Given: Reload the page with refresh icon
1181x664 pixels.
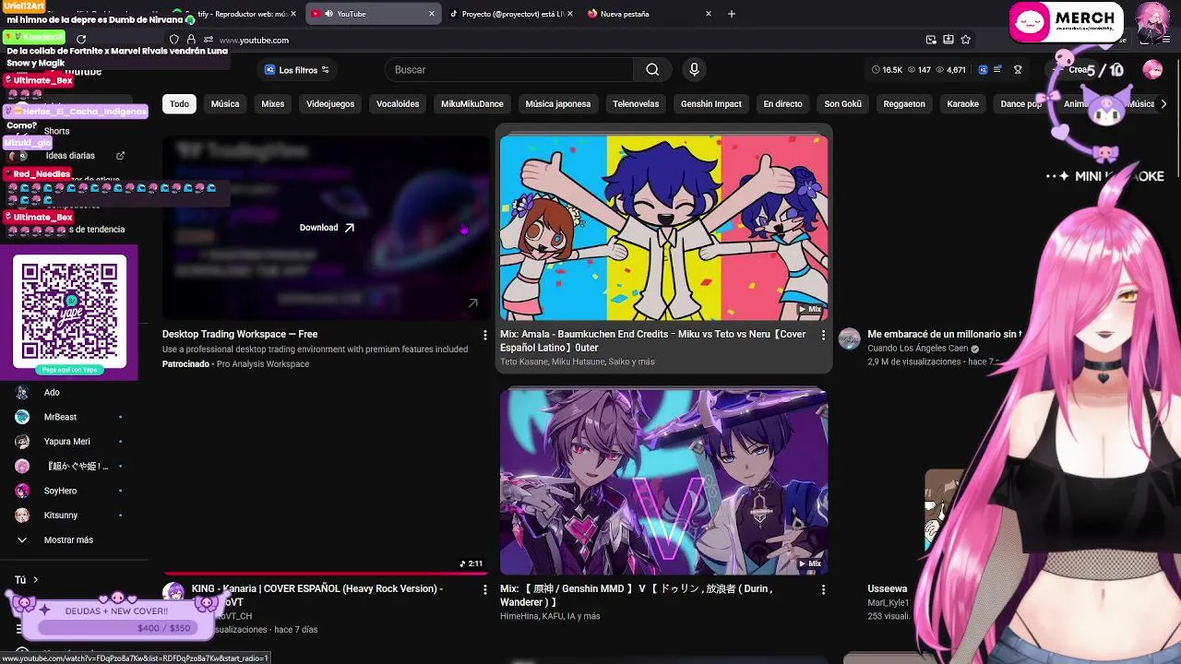Looking at the screenshot, I should click(81, 39).
